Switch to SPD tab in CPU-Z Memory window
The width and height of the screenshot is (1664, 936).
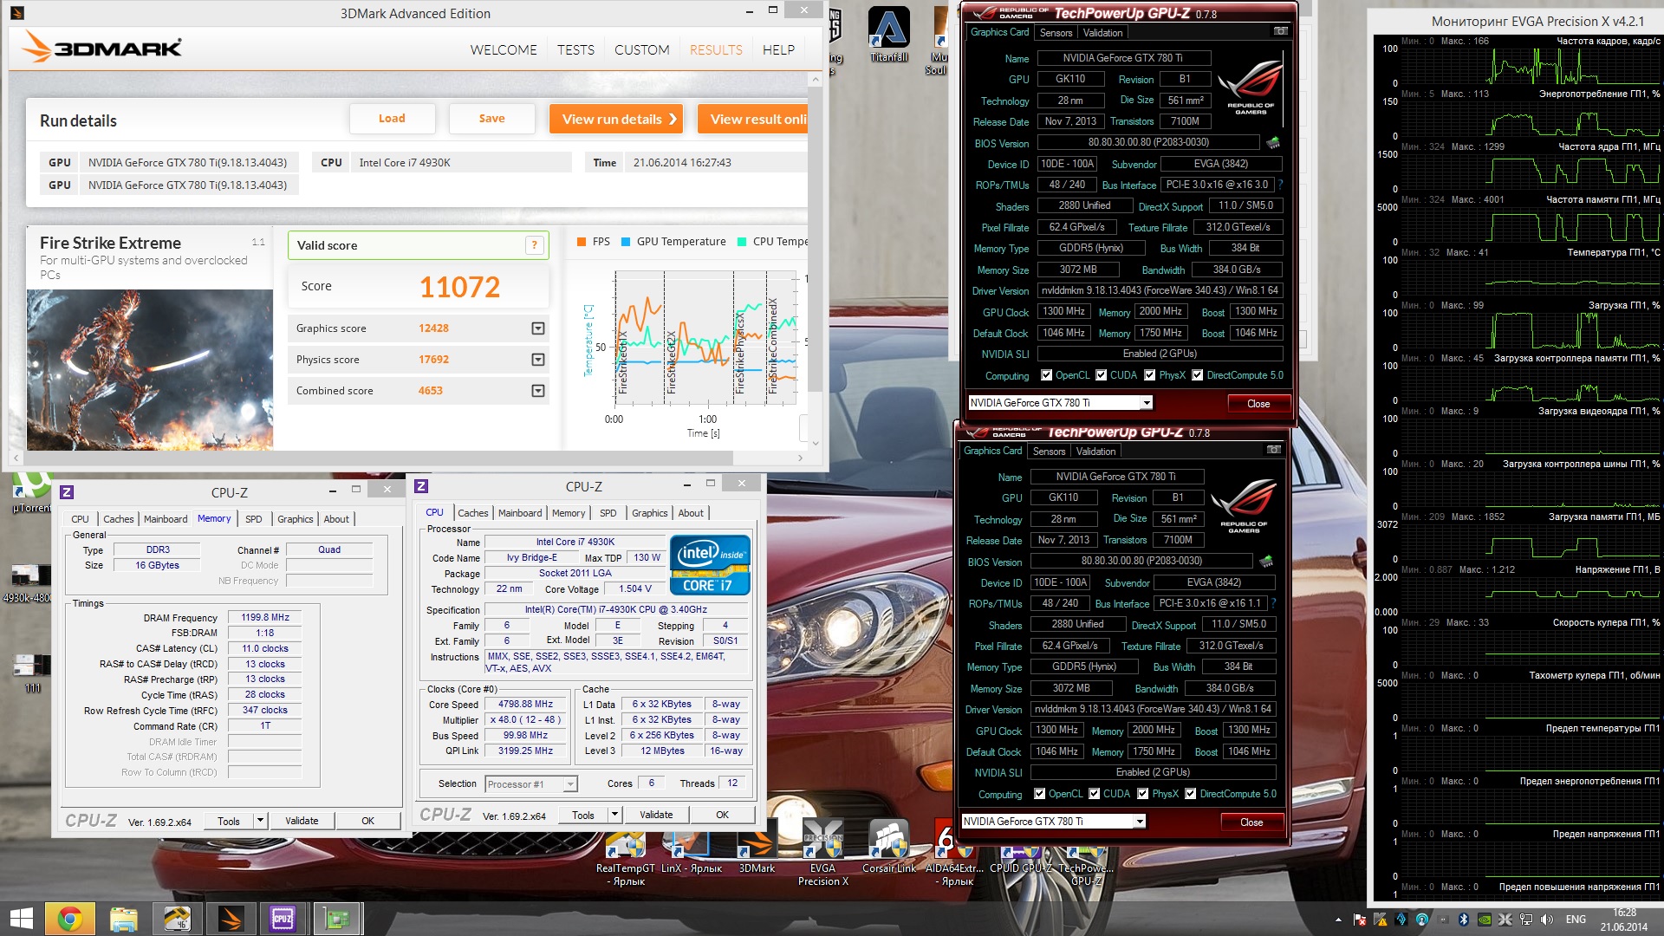253,519
